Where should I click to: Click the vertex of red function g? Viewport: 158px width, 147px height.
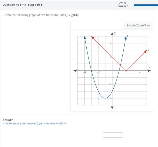pyautogui.click(x=126, y=71)
